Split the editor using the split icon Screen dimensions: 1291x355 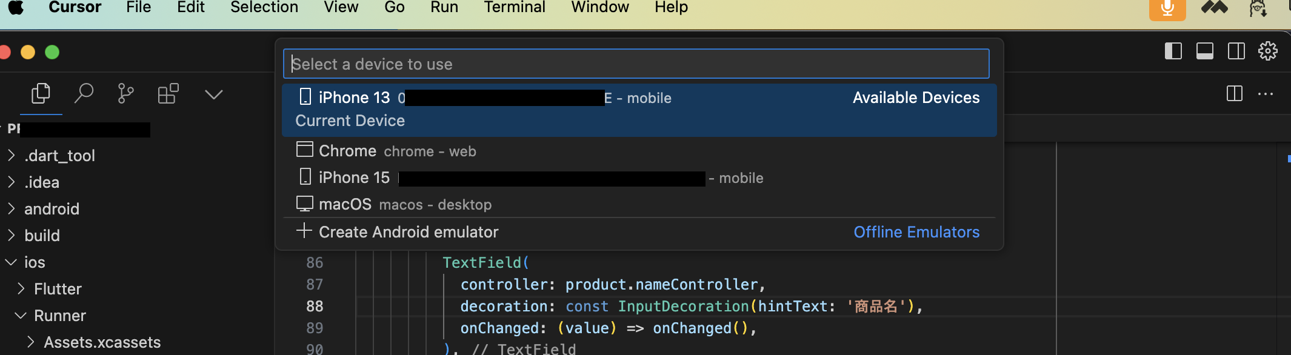click(1235, 93)
